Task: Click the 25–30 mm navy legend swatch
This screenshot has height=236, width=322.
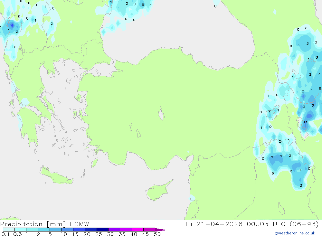Action: pos(102,230)
